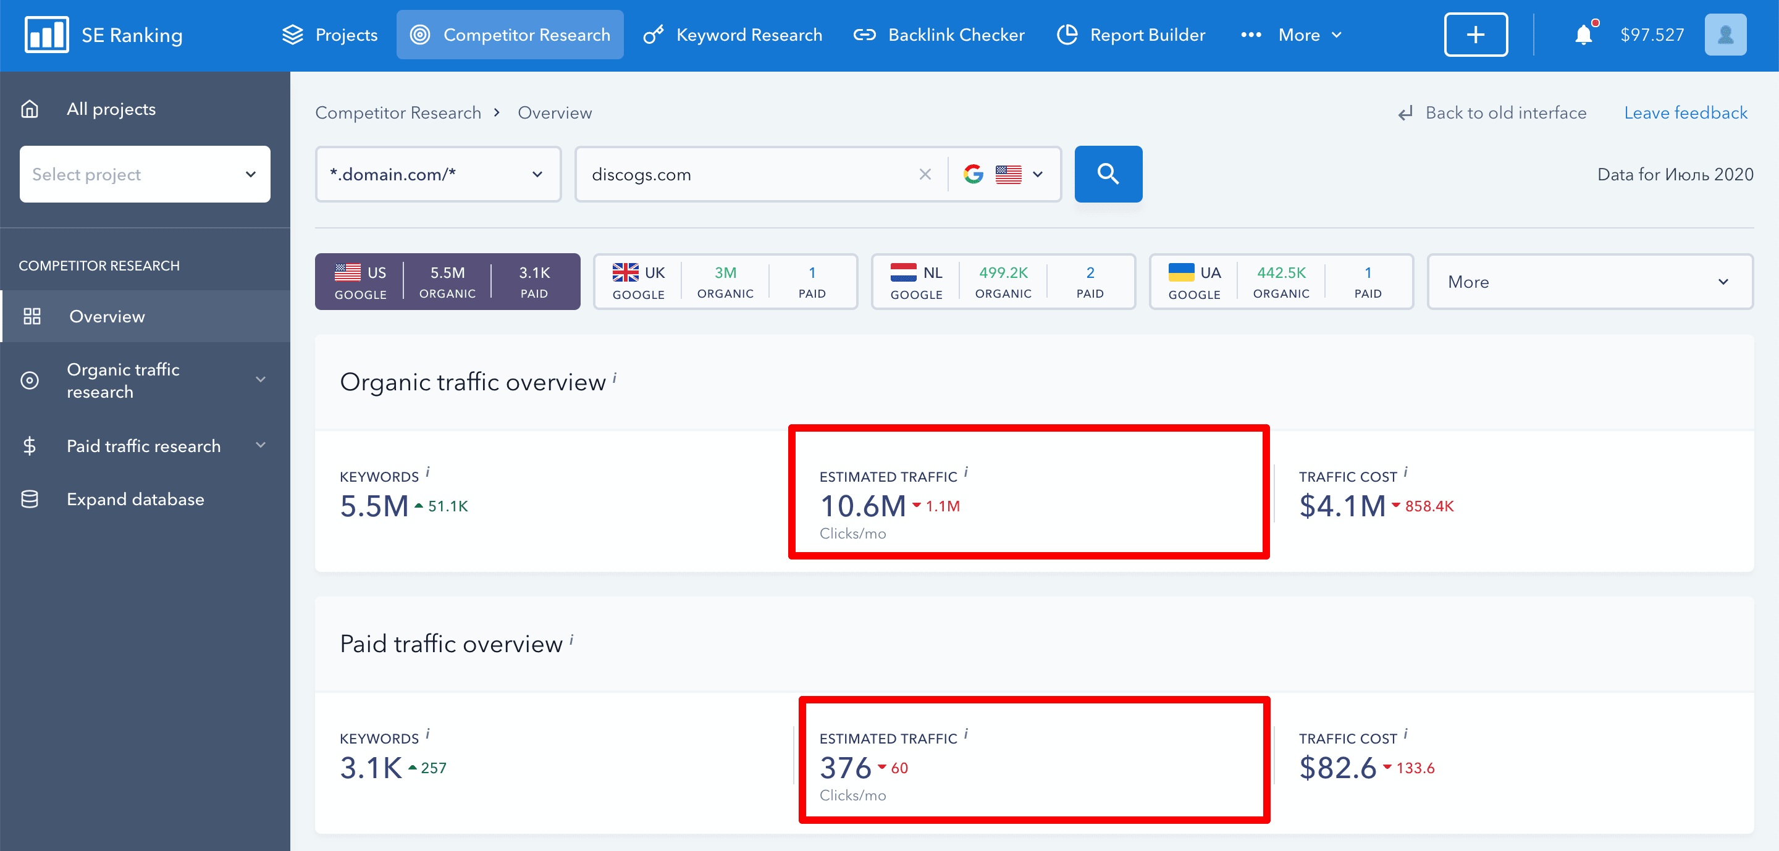Expand Paid traffic research submenu
This screenshot has width=1779, height=851.
click(x=260, y=445)
